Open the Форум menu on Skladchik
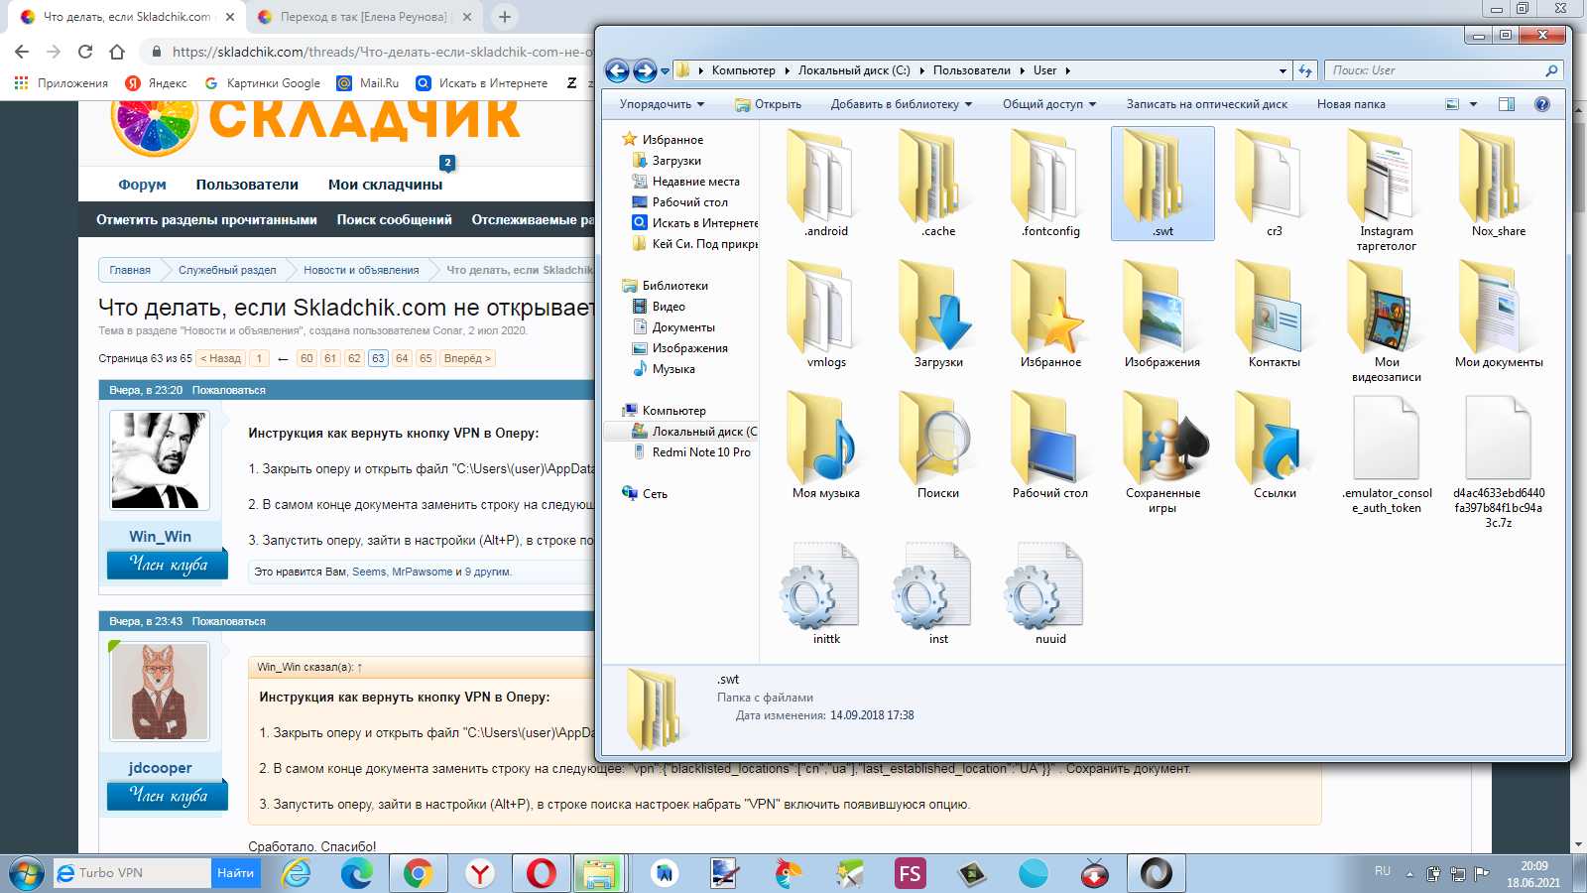The width and height of the screenshot is (1587, 893). [x=142, y=185]
